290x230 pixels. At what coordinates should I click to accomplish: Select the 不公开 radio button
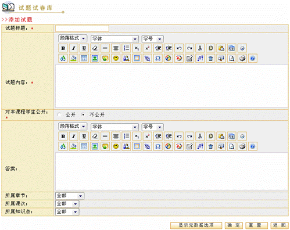coord(83,114)
